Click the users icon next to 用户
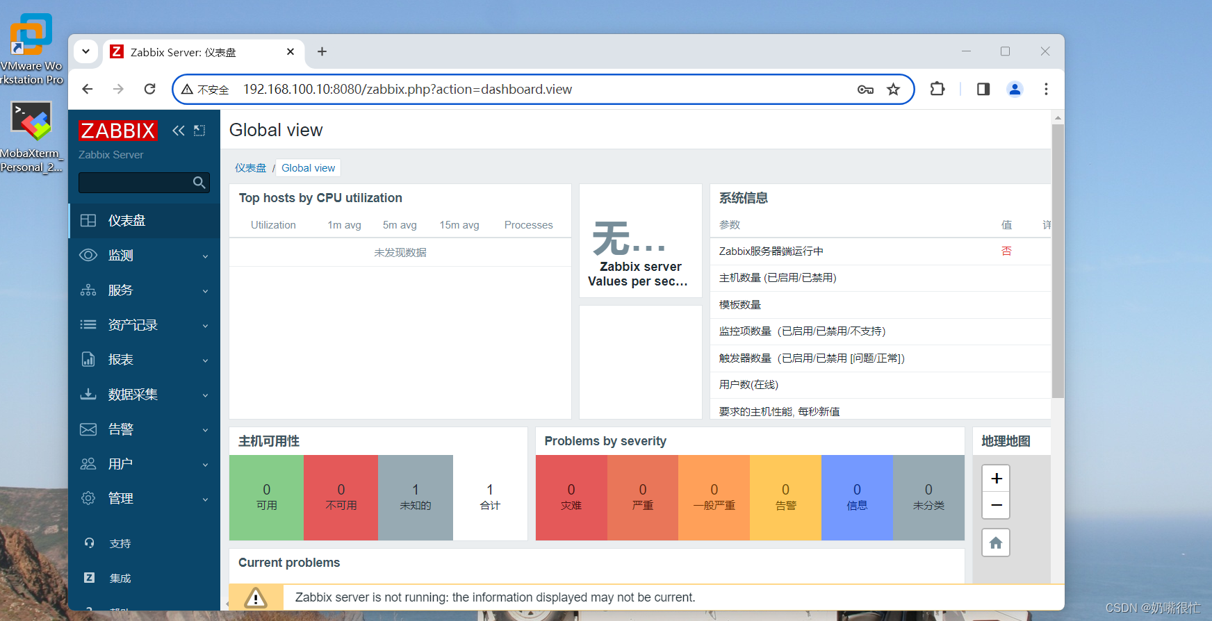Screen dimensions: 1212x621 [88, 464]
